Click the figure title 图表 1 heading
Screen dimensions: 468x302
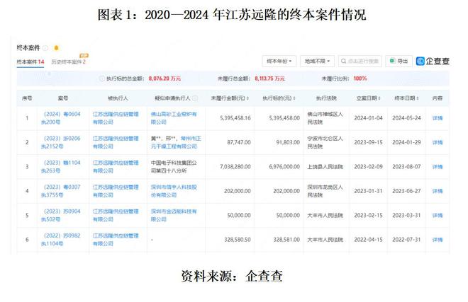232,14
